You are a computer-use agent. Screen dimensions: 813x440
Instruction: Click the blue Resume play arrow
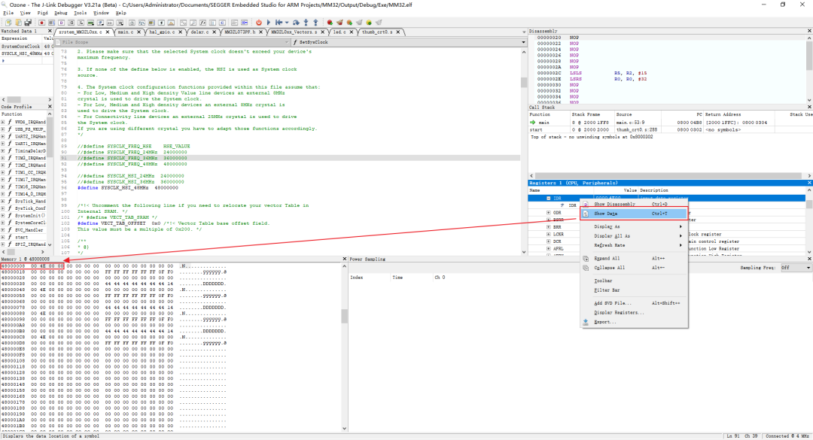tap(269, 23)
